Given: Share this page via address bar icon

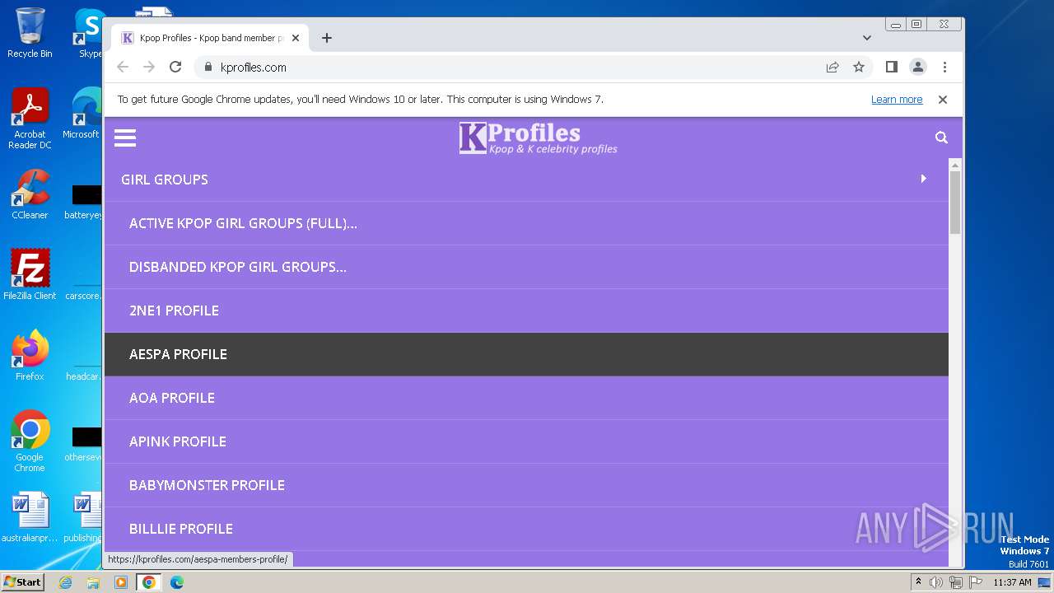Looking at the screenshot, I should point(832,68).
